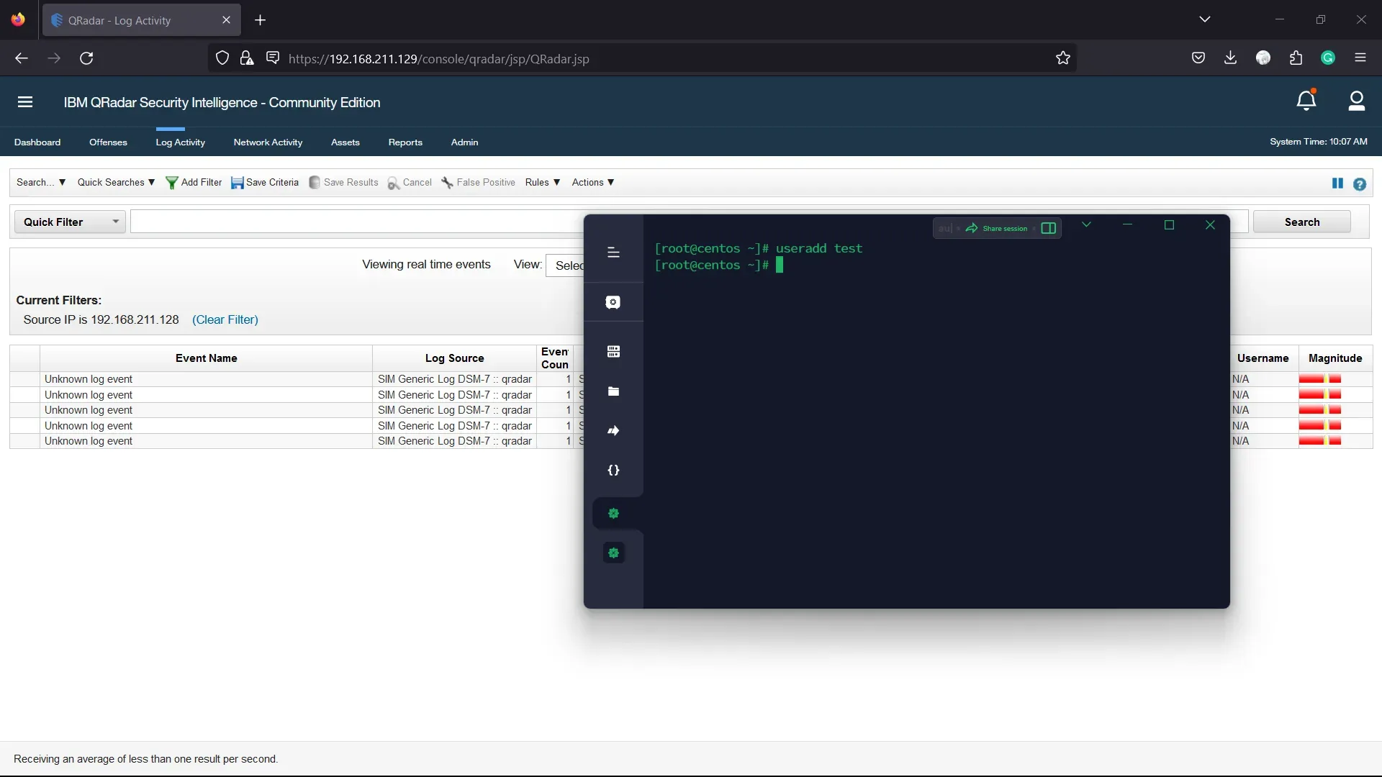This screenshot has height=777, width=1382.
Task: Toggle split view in terminal header
Action: tap(1049, 229)
